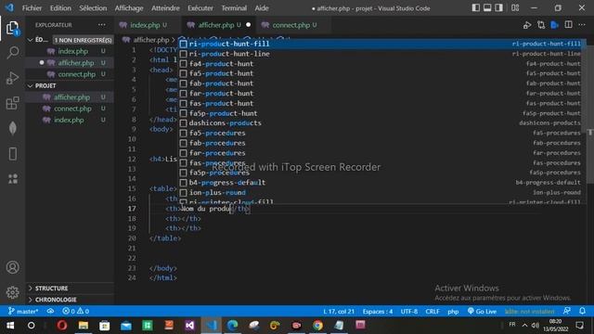Image resolution: width=594 pixels, height=334 pixels.
Task: Open the mobile device preview view
Action: click(x=12, y=154)
